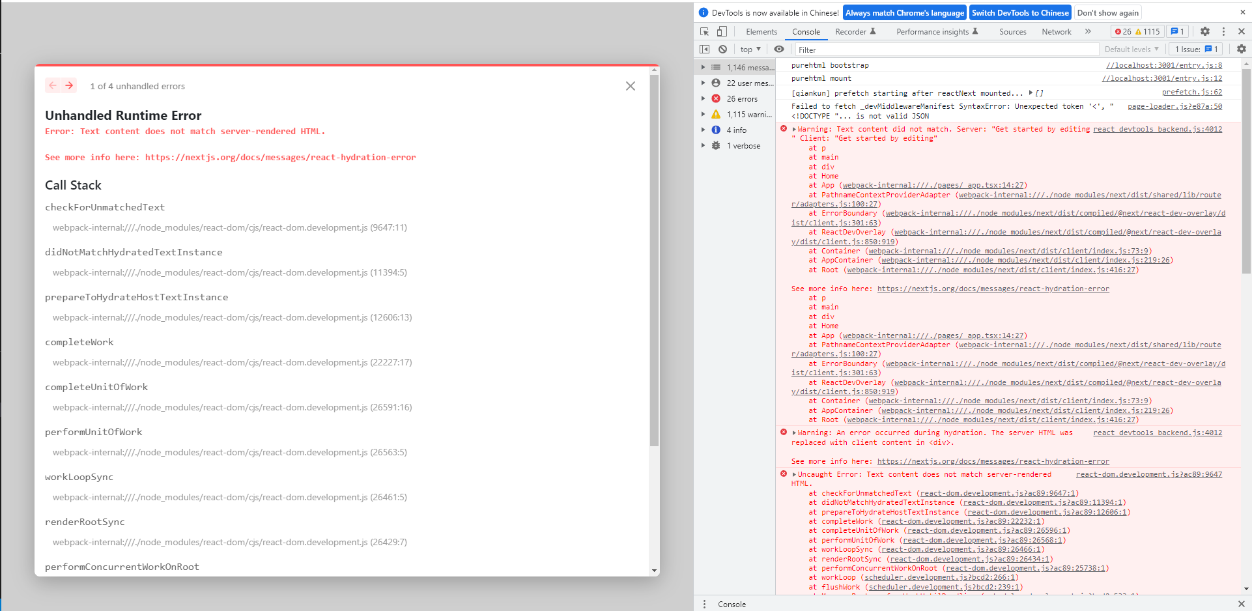Click the info icon in the language infobar

(704, 12)
